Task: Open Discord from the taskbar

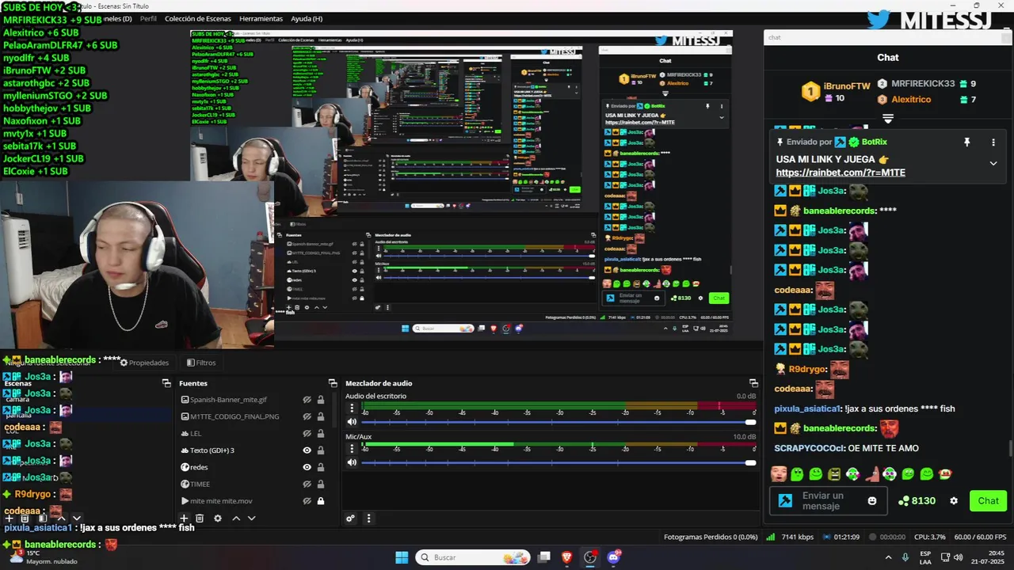Action: point(613,557)
